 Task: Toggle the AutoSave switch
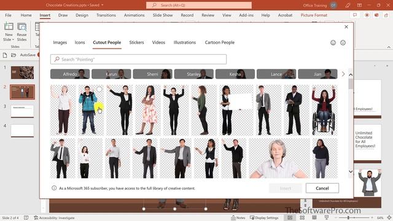pyautogui.click(x=38, y=55)
